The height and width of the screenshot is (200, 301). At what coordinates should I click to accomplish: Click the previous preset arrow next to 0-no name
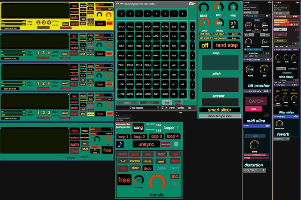tap(162, 108)
